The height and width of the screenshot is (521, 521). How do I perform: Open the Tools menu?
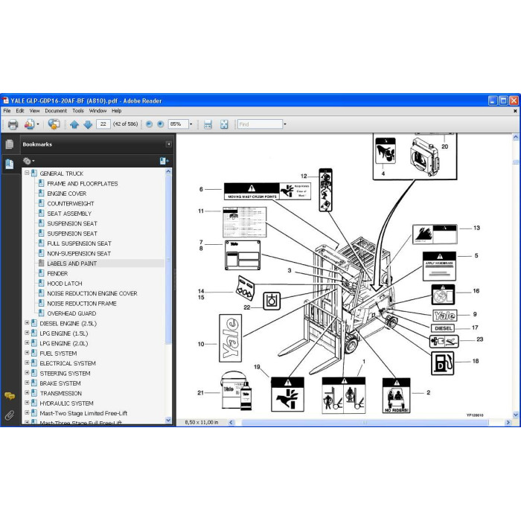[78, 111]
